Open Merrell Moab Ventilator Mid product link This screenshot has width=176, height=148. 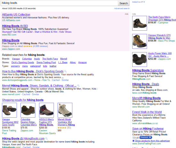(66, 122)
